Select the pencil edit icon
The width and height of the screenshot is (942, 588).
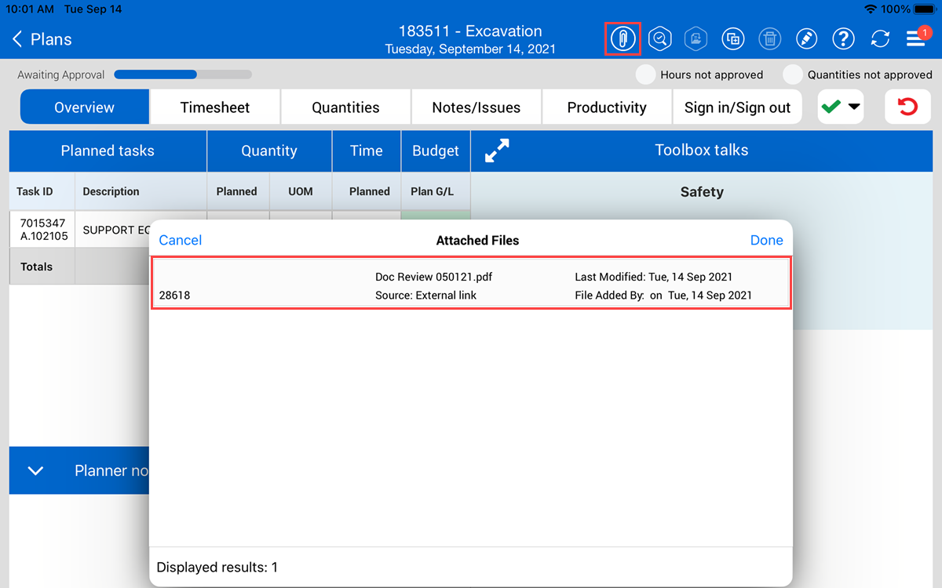pyautogui.click(x=806, y=38)
